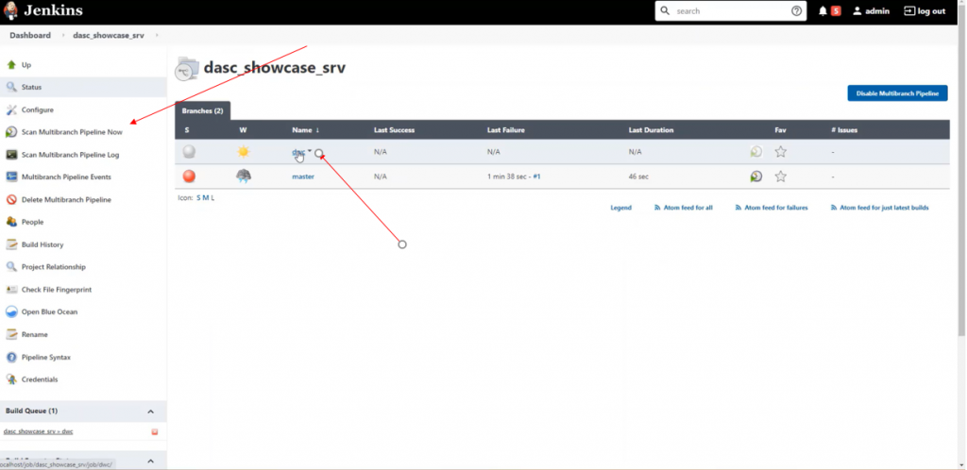Screen dimensions: 967x470
Task: Set icon size to M
Action: coord(205,198)
